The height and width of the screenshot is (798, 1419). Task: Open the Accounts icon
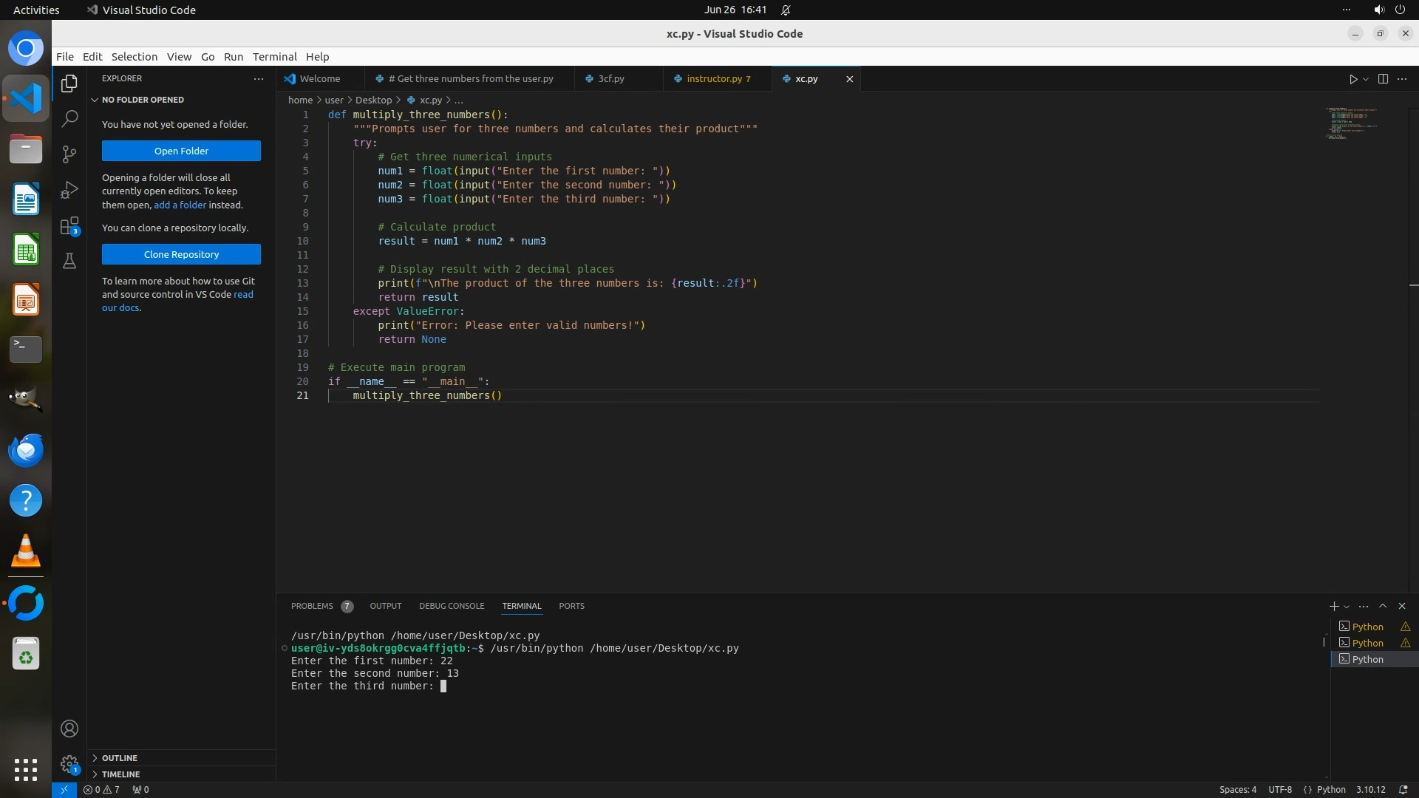pyautogui.click(x=69, y=729)
